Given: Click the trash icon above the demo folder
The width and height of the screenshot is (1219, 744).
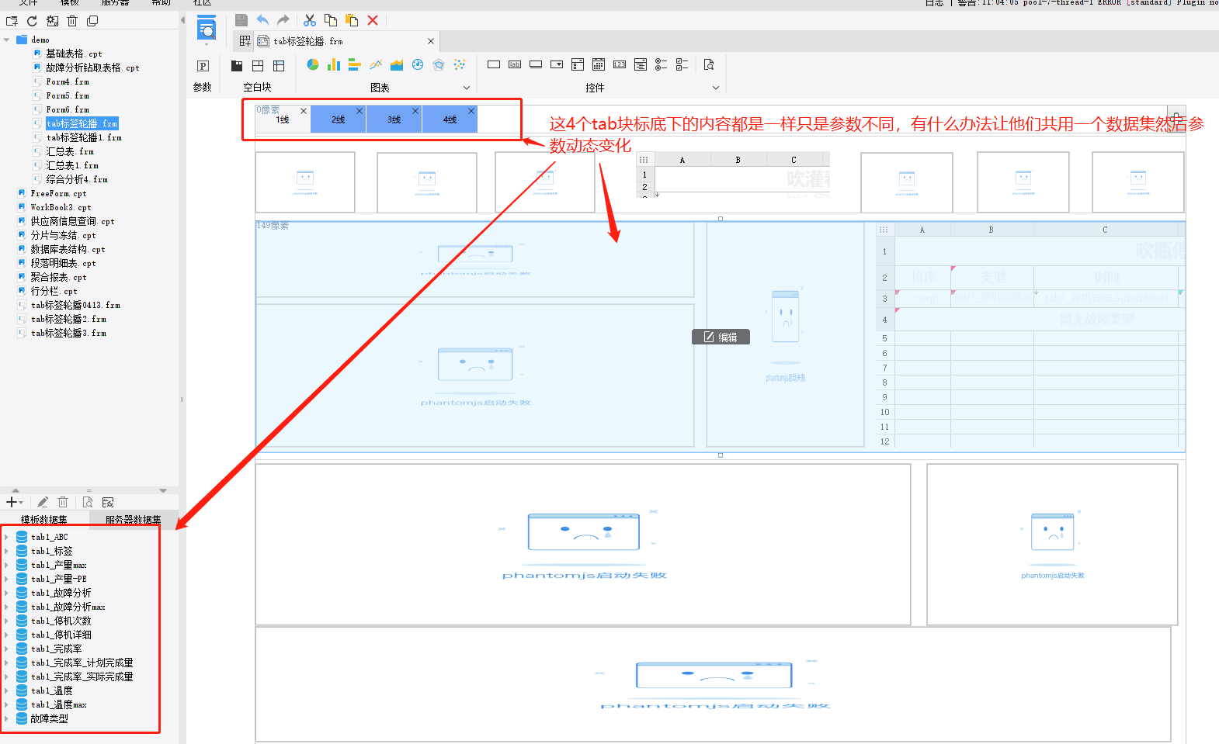Looking at the screenshot, I should pos(72,21).
